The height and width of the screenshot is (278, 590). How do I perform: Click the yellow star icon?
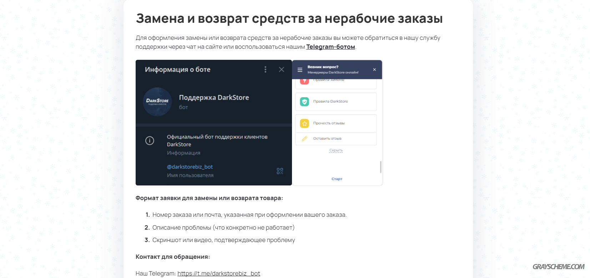pos(304,124)
